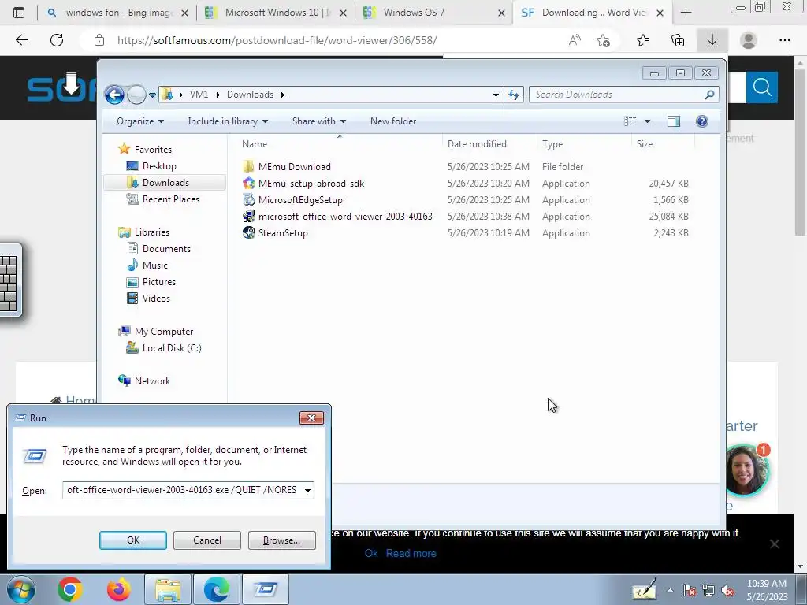Select Local Disk (C:)
This screenshot has height=605, width=807.
pos(171,348)
